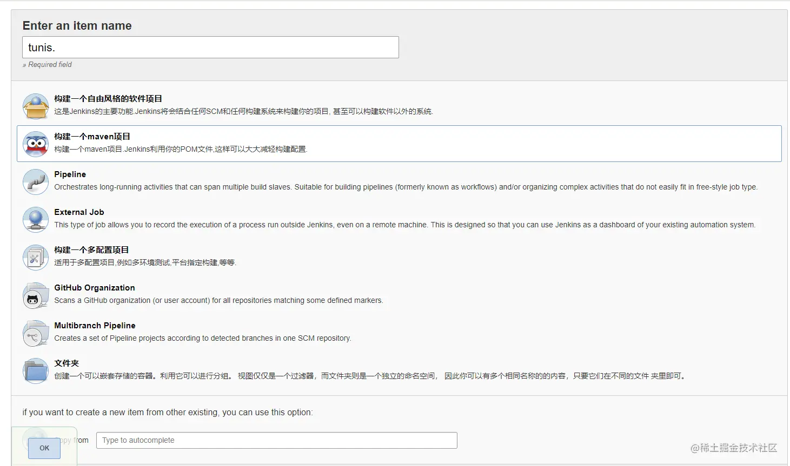Image resolution: width=790 pixels, height=466 pixels.
Task: Click the 文件夹 description about 嵌套存储的容器
Action: (x=371, y=376)
